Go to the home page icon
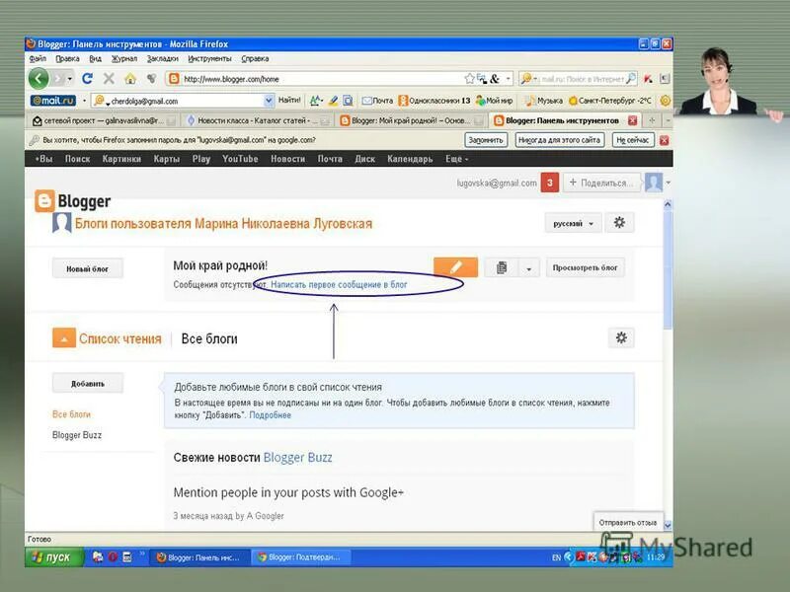Screen dimensions: 790x592 point(130,79)
